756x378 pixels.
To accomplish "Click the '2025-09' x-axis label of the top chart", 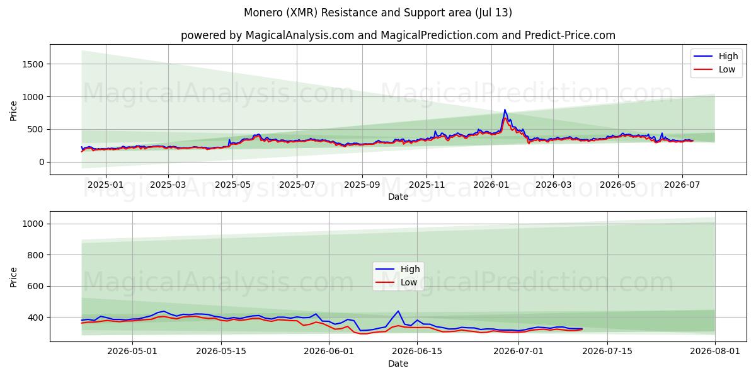I will (362, 185).
